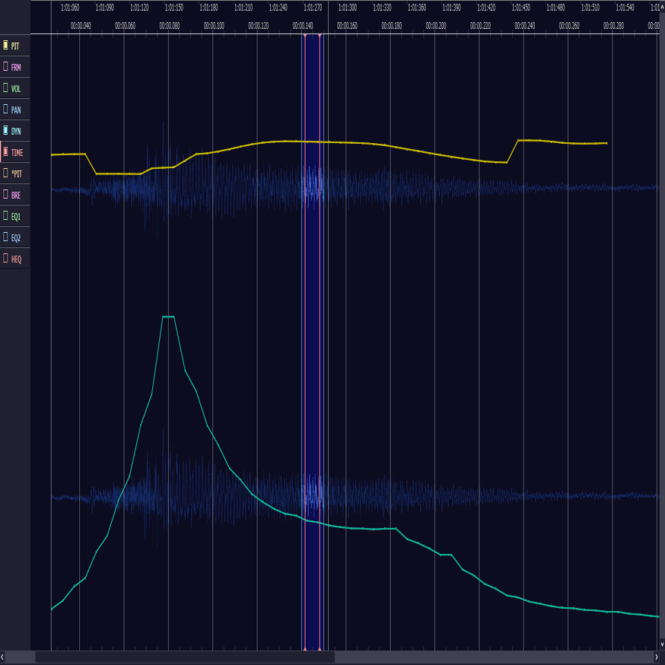Select the EQ2 parameter label
Image resolution: width=665 pixels, height=665 pixels.
coord(16,238)
